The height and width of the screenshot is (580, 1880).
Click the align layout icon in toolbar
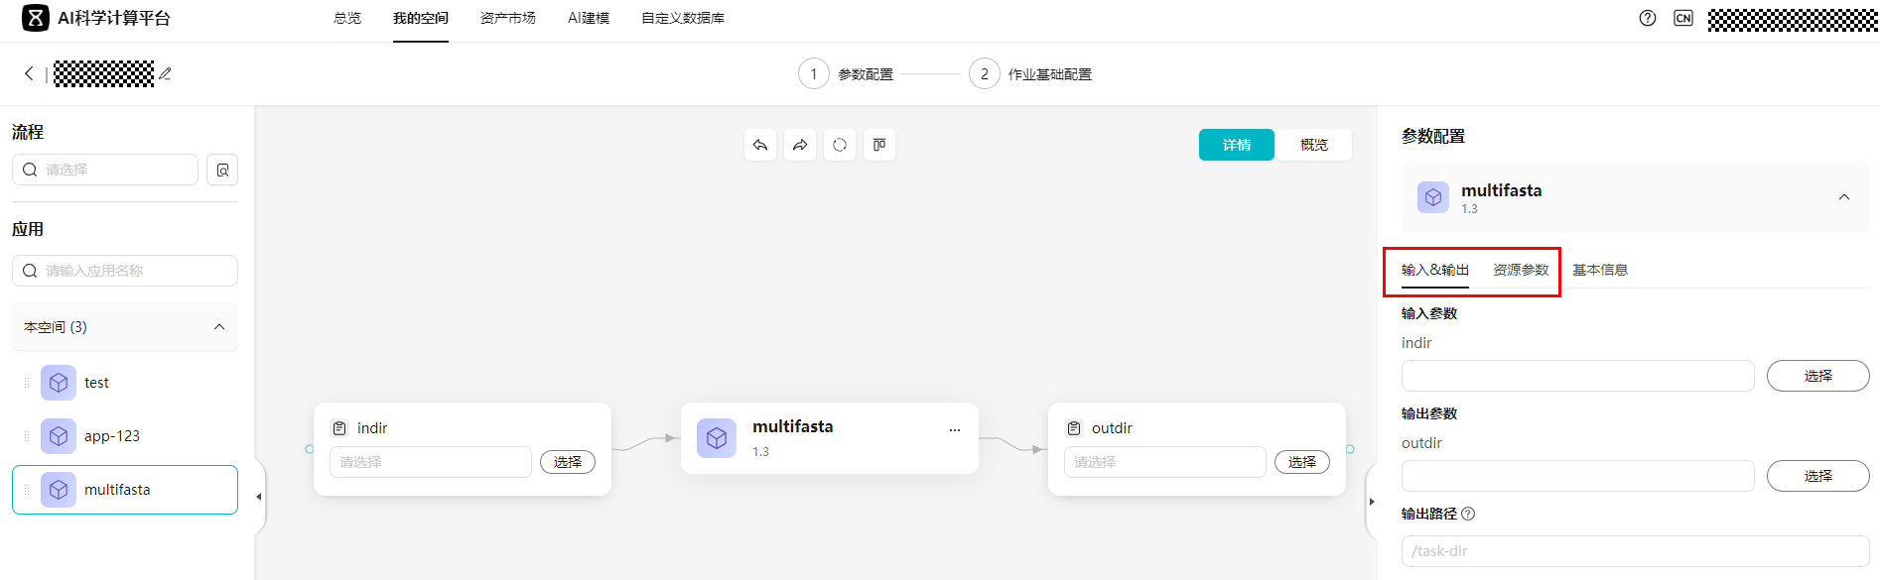[x=879, y=145]
